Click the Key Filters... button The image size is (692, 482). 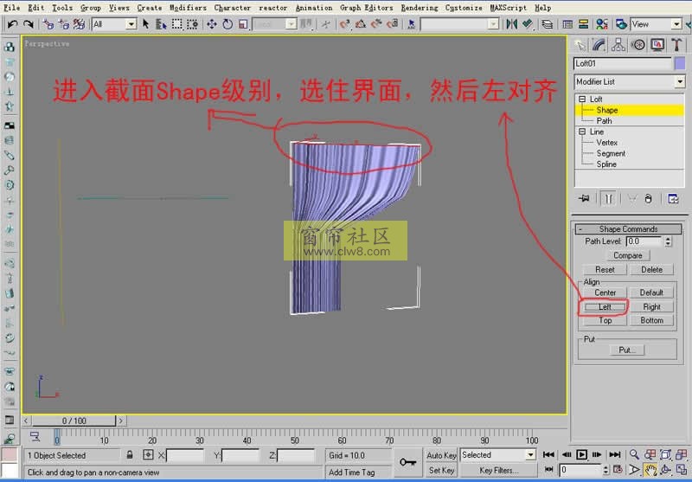coord(498,471)
